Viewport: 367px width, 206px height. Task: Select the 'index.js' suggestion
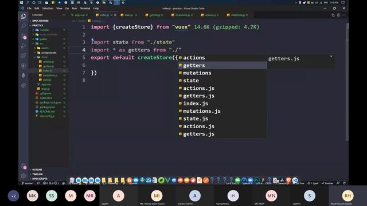pos(222,104)
